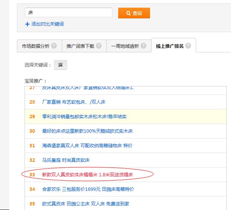Click the keyword input field containing 床
Screen dimensions: 231x210
(x=69, y=13)
